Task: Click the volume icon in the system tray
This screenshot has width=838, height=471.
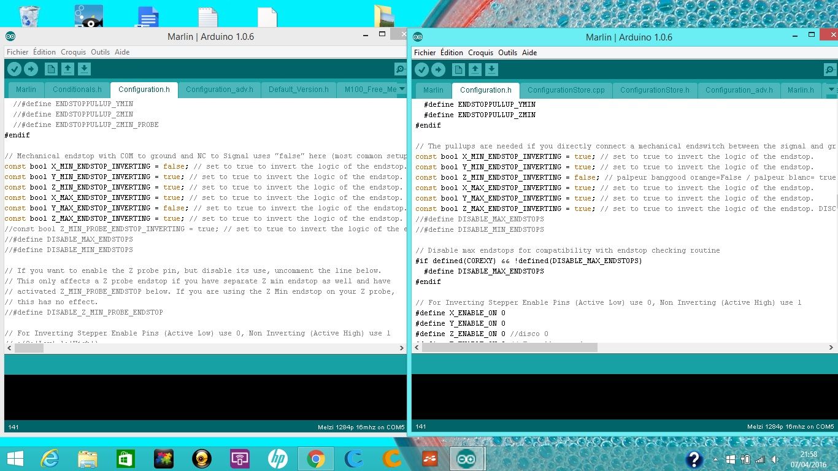Action: pyautogui.click(x=775, y=459)
